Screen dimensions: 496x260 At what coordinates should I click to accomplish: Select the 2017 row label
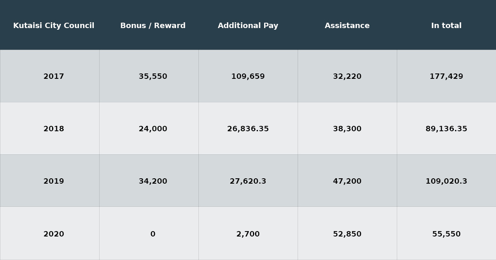(54, 76)
